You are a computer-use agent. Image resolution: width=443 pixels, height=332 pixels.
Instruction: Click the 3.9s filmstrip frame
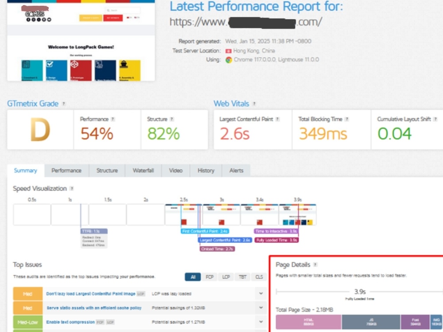pos(298,215)
